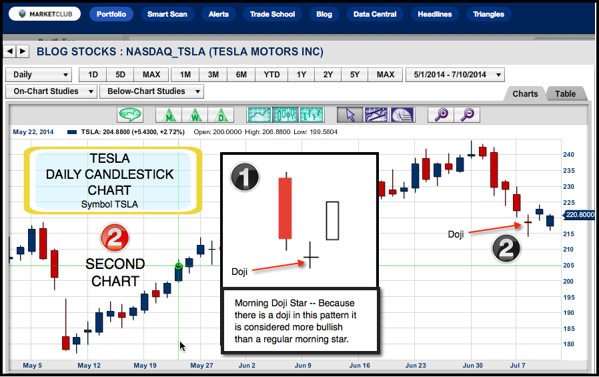Go to previous symbol with left arrow
Viewport: 599px width, 377px height.
coord(10,51)
